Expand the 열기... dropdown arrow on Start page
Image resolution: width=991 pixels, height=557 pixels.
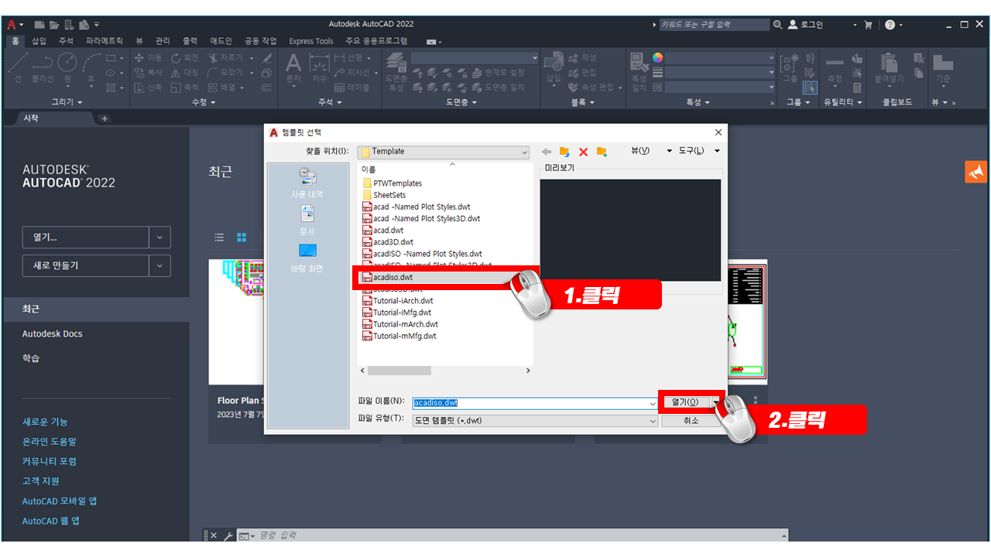click(x=159, y=237)
